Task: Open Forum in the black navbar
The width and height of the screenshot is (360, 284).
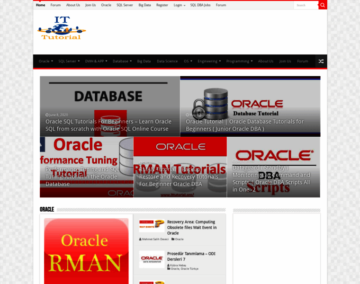Action: [x=303, y=61]
